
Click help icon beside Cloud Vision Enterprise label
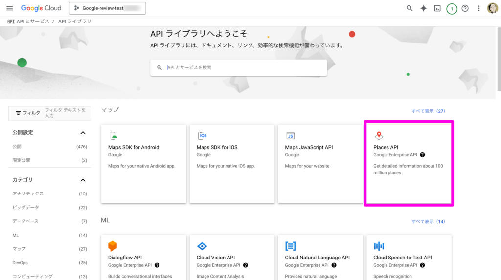[246, 265]
